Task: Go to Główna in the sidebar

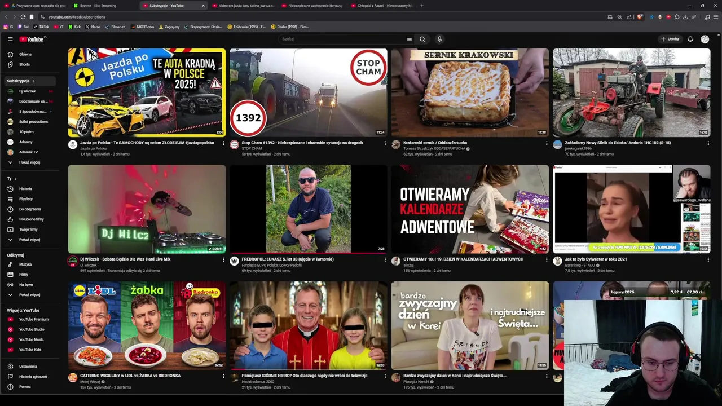Action: (x=29, y=54)
